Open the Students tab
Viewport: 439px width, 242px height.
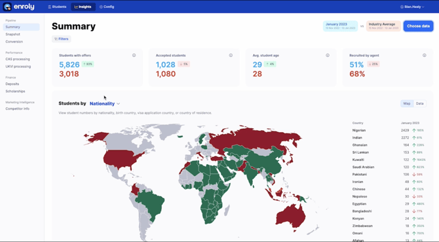tap(57, 7)
